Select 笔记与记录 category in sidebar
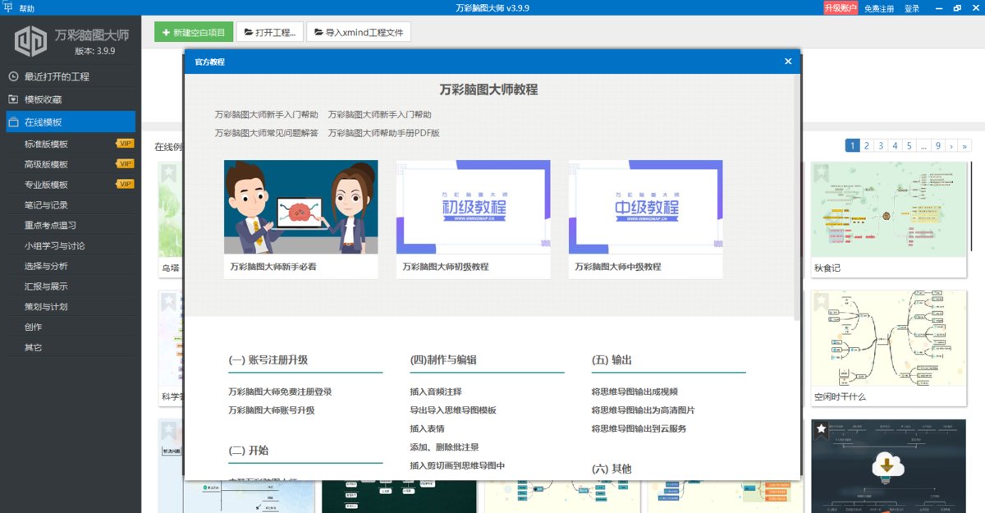985x513 pixels. tap(46, 204)
